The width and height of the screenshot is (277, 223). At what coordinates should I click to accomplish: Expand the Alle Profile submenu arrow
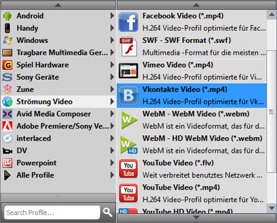112,175
